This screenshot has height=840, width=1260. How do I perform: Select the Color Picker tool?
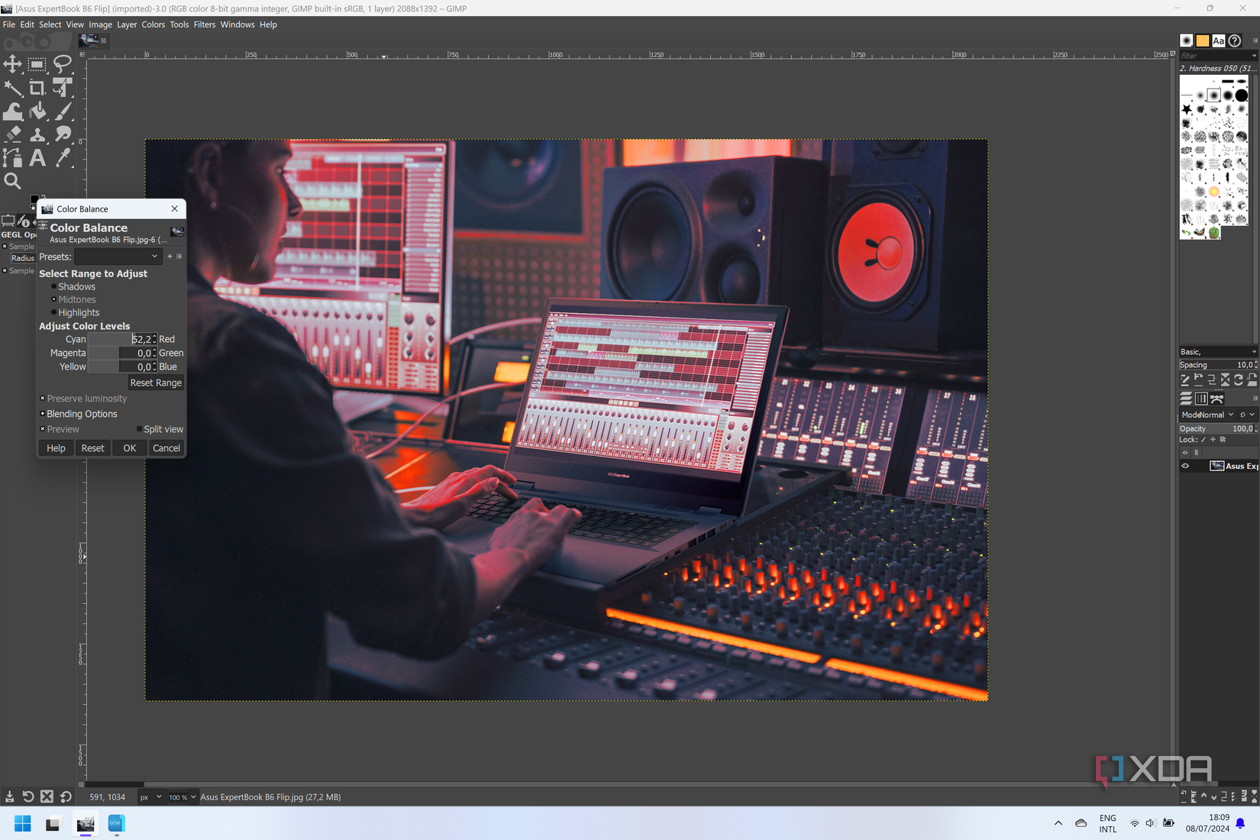pos(64,158)
